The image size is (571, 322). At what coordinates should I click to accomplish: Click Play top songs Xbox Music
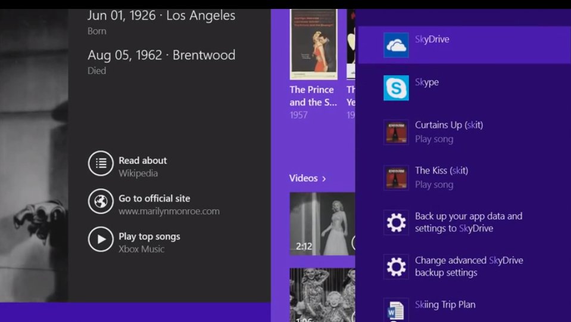(x=149, y=237)
